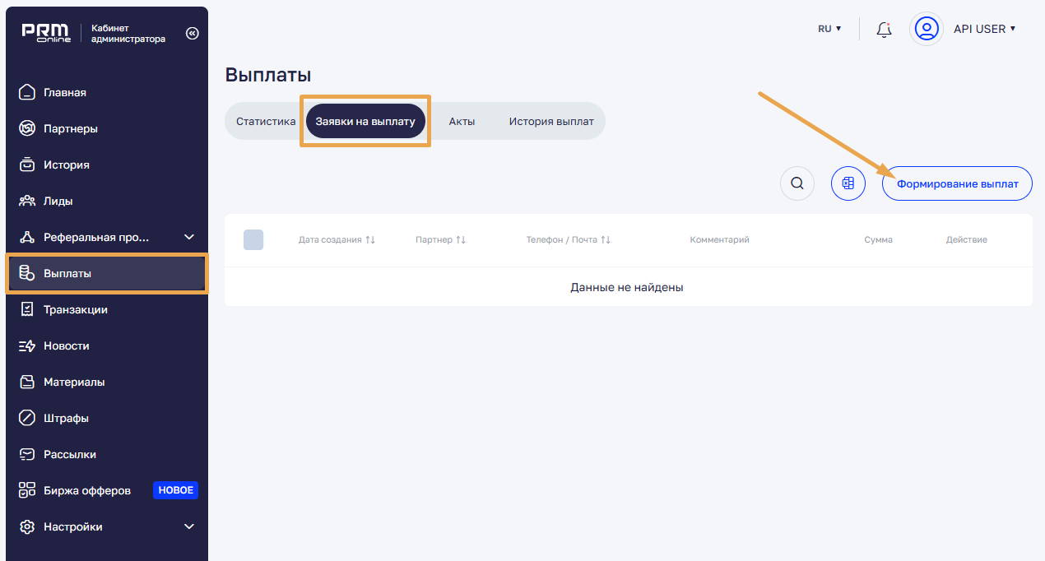Viewport: 1045px width, 561px height.
Task: Click the API user avatar icon
Action: [x=927, y=29]
